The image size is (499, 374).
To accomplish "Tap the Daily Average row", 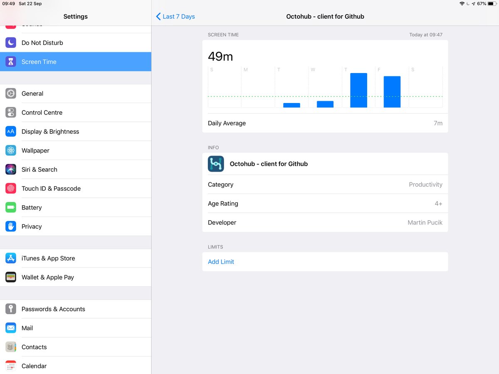I will tap(325, 123).
